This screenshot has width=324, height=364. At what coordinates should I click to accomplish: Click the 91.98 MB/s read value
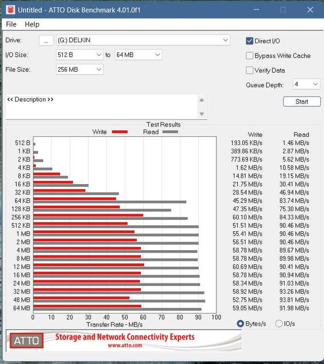294,308
